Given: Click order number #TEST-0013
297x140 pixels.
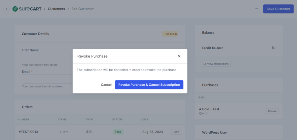Looking at the screenshot, I should tap(28, 132).
